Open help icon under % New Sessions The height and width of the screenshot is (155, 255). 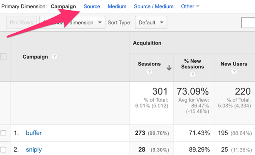tap(193, 74)
